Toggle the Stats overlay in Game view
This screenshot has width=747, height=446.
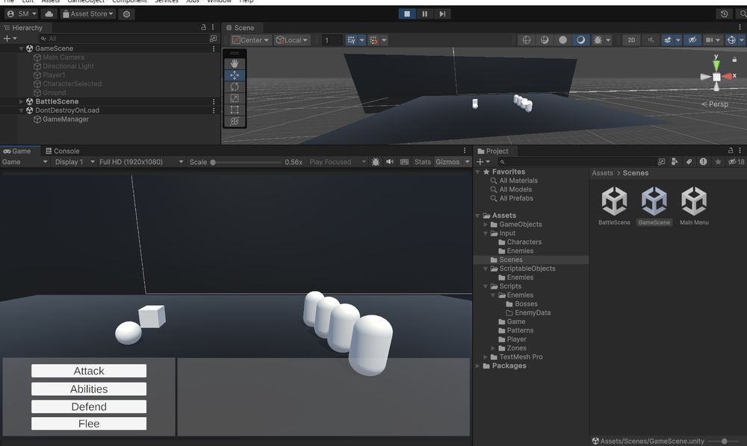point(423,162)
